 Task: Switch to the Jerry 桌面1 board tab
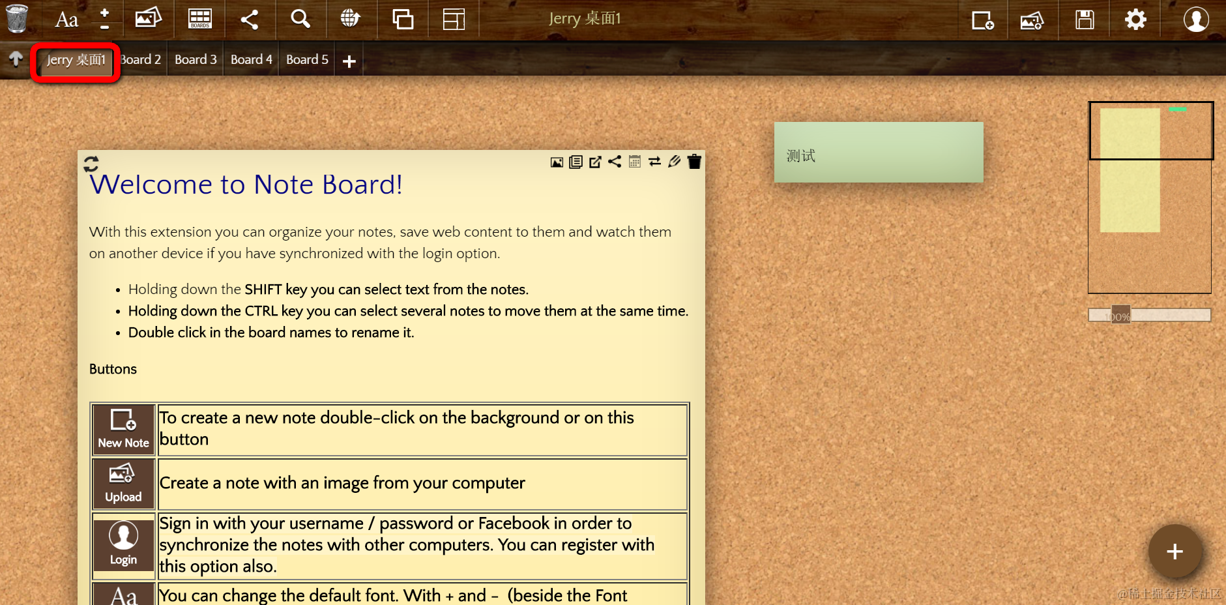coord(76,60)
